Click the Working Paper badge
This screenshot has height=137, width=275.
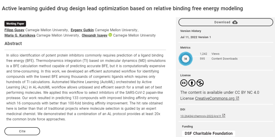15,24
